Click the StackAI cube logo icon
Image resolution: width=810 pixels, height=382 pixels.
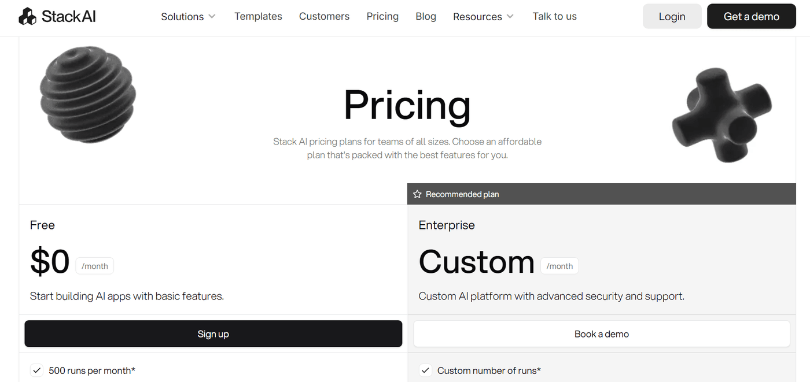coord(27,16)
